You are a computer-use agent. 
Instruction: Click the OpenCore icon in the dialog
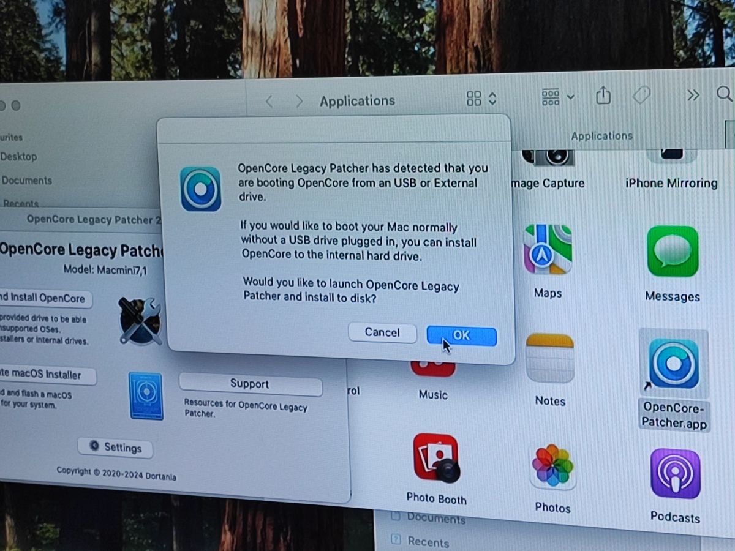[x=201, y=189]
